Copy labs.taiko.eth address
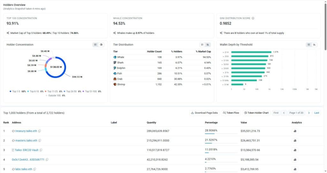This screenshot has width=327, height=173. tap(34, 169)
